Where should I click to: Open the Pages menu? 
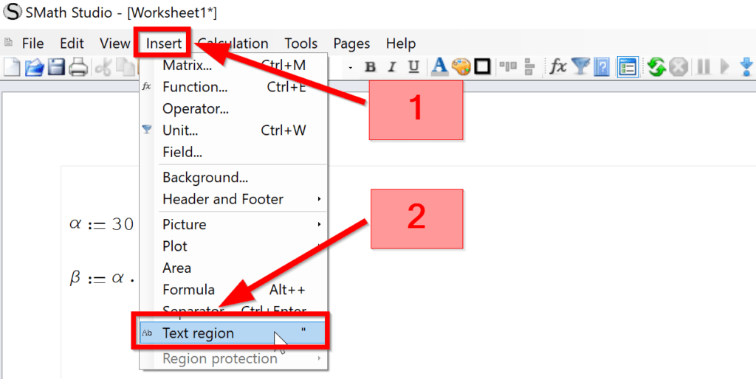click(351, 44)
